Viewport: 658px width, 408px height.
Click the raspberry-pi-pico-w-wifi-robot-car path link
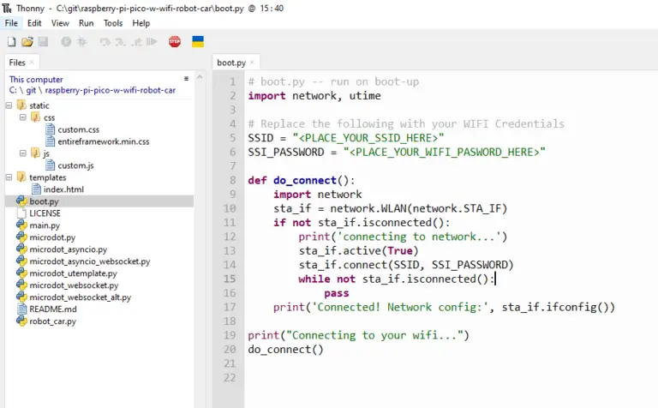tap(111, 89)
